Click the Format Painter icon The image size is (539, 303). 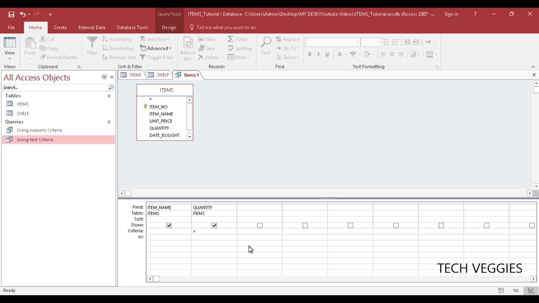59,57
